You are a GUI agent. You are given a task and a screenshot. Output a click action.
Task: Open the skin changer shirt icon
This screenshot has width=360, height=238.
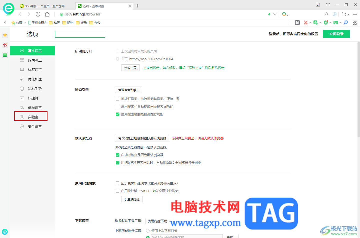328,4
